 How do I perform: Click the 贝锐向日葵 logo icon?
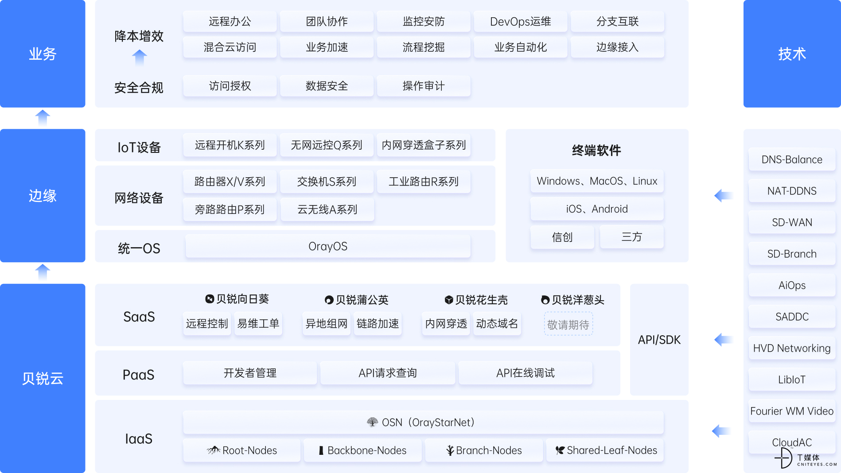point(210,299)
